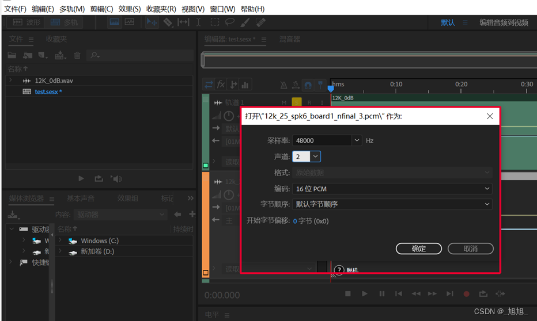Viewport: 537px width, 321px height.
Task: Collapse the 驱动器 tree node
Action: click(x=12, y=229)
